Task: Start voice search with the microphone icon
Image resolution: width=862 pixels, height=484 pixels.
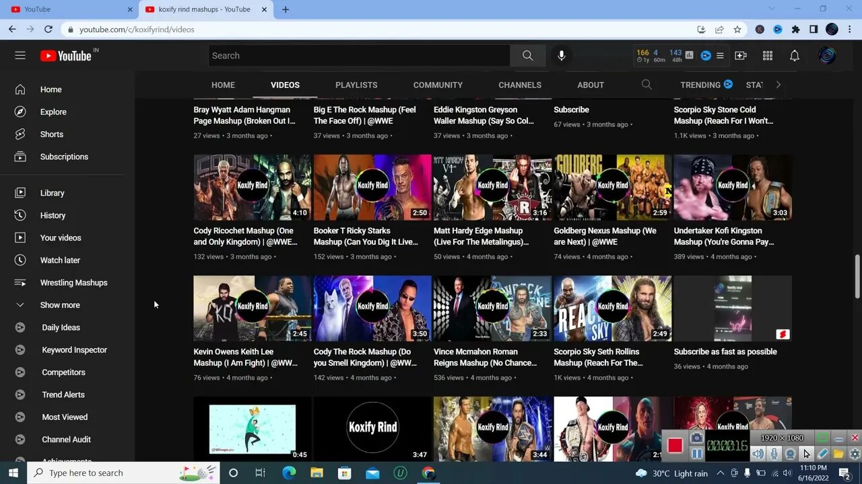Action: click(x=562, y=56)
